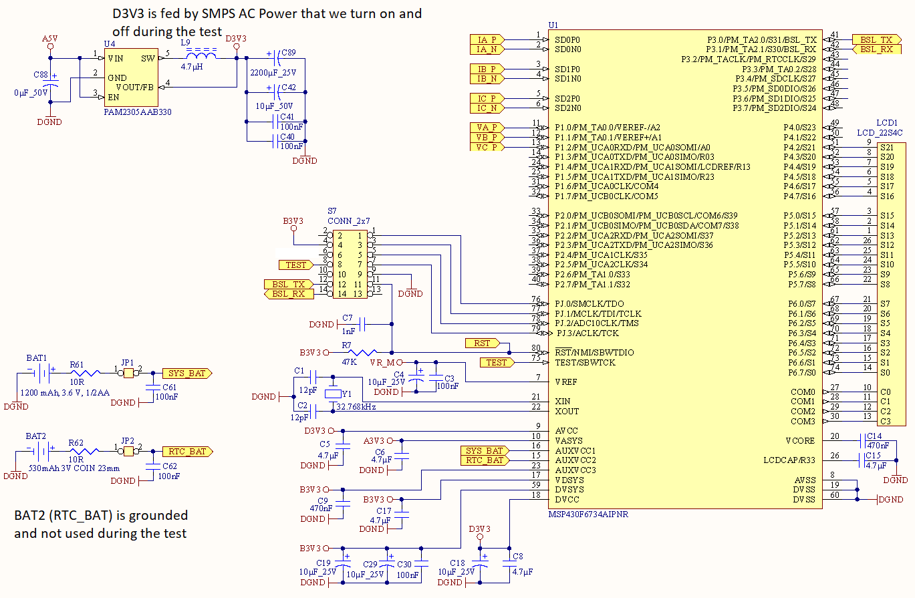Click the R7 resistor symbol
915x598 pixels.
pos(364,352)
